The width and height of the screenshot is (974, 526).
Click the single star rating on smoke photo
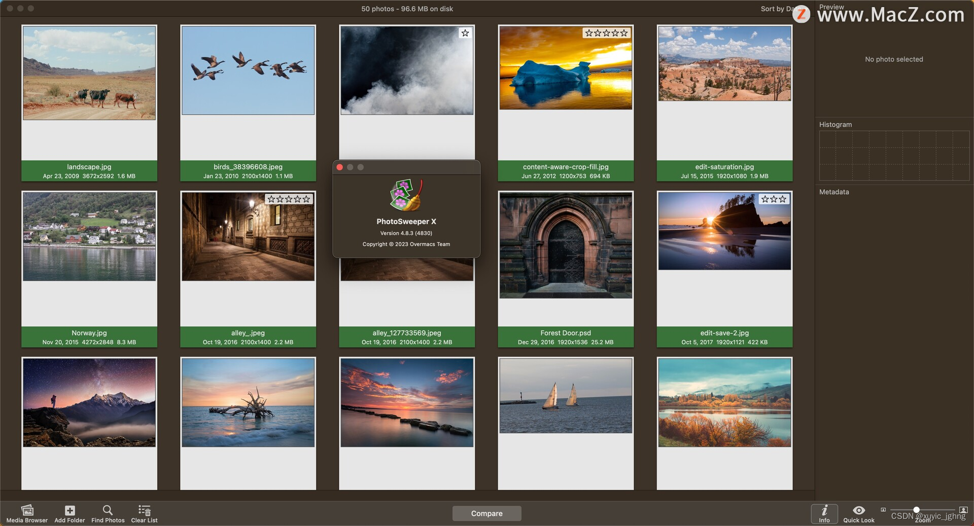tap(465, 33)
